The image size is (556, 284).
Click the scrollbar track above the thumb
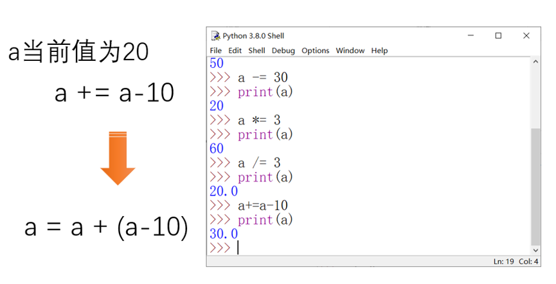[535, 97]
